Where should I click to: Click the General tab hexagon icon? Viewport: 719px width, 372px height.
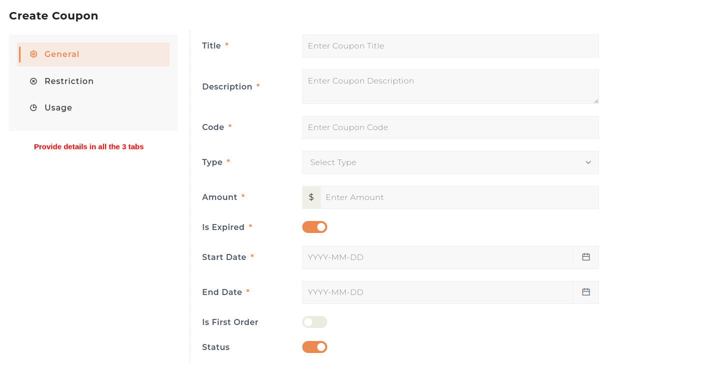click(x=34, y=54)
